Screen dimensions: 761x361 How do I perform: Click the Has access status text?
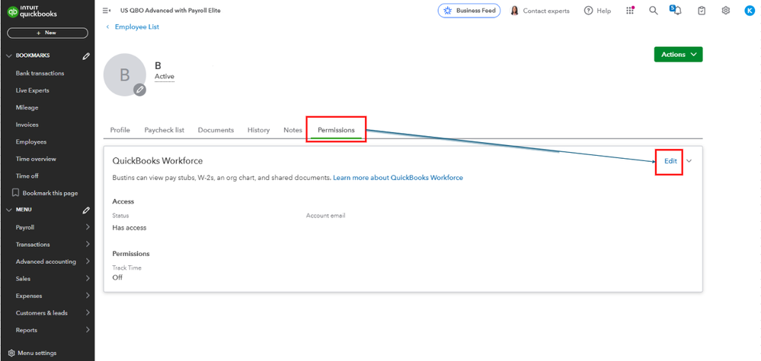point(129,227)
